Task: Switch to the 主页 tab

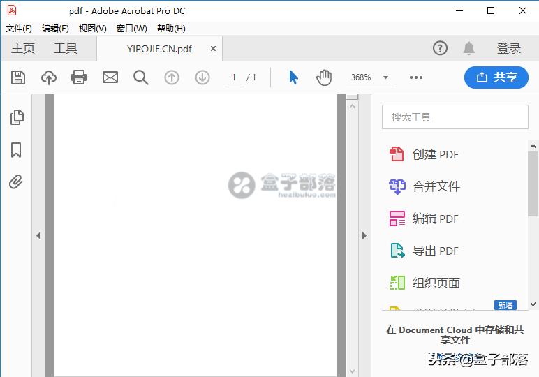Action: (x=23, y=48)
